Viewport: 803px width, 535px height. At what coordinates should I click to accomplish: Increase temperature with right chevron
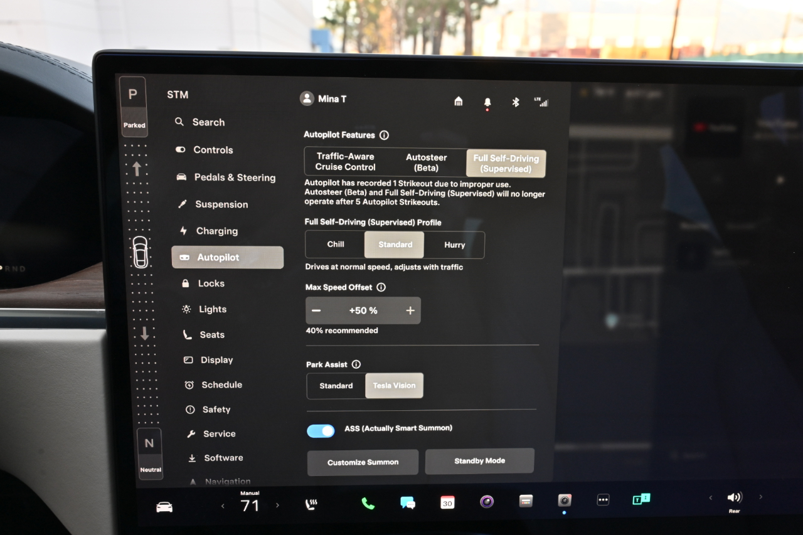[x=277, y=506]
